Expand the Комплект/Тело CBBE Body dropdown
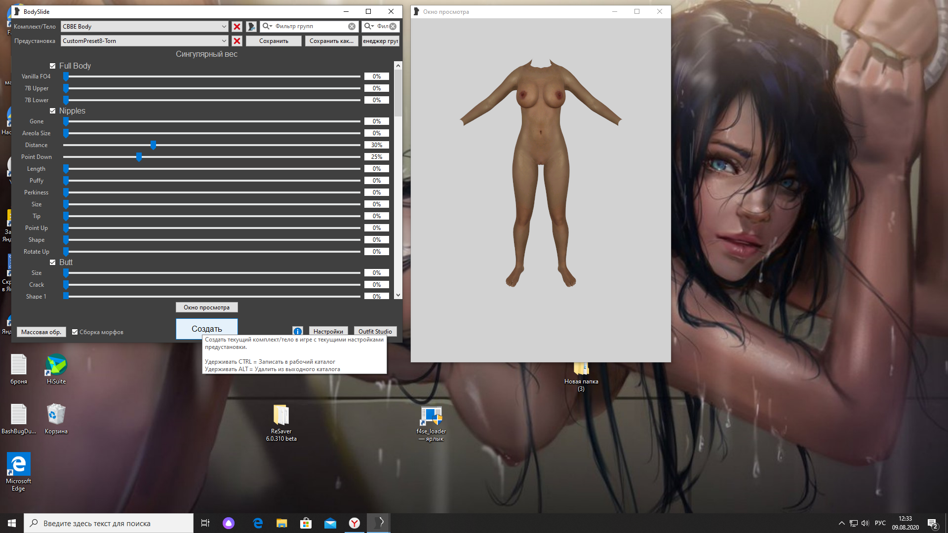The image size is (948, 533). click(224, 27)
